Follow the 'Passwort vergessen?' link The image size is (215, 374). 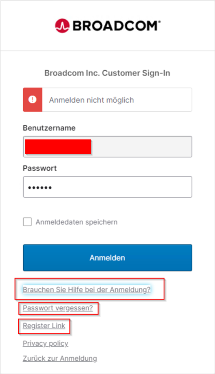tap(58, 308)
